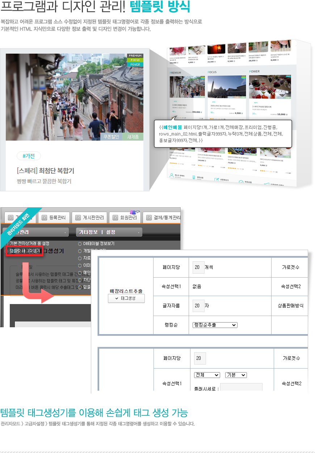This screenshot has height=453, width=315.
Task: Click arrow icon on 회원관리 tab
Action: coord(115,218)
